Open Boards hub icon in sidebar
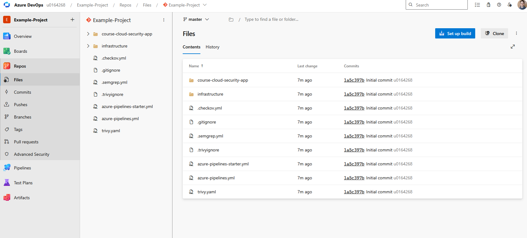This screenshot has height=238, width=527. click(7, 51)
